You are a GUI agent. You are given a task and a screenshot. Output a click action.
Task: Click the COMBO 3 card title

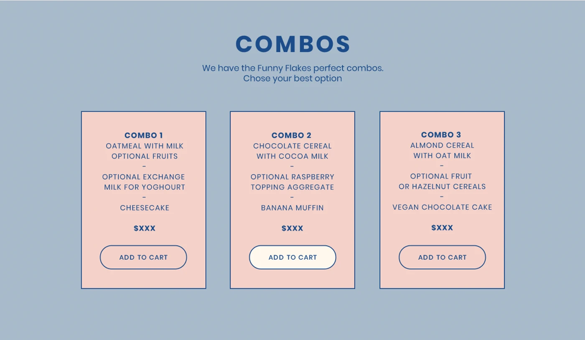(441, 135)
